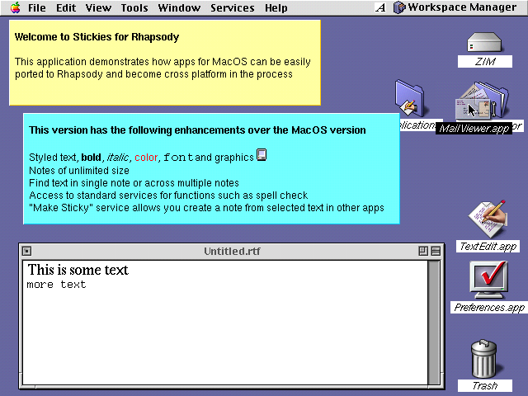
Task: Select the ZIM disk drive icon
Action: (484, 42)
